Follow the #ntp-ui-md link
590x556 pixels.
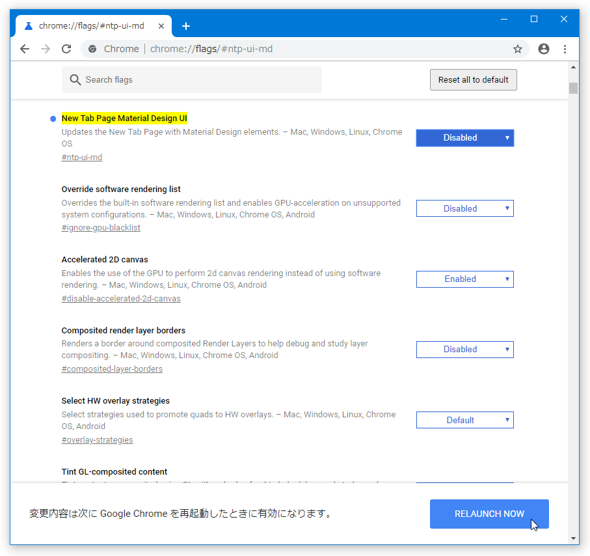pyautogui.click(x=82, y=158)
